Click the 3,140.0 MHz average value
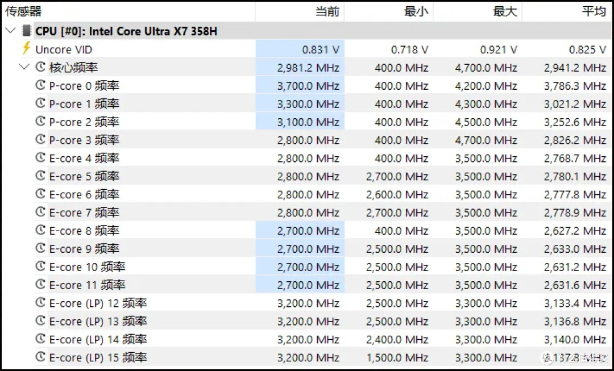Screen dimensions: 614x371 tap(575, 340)
